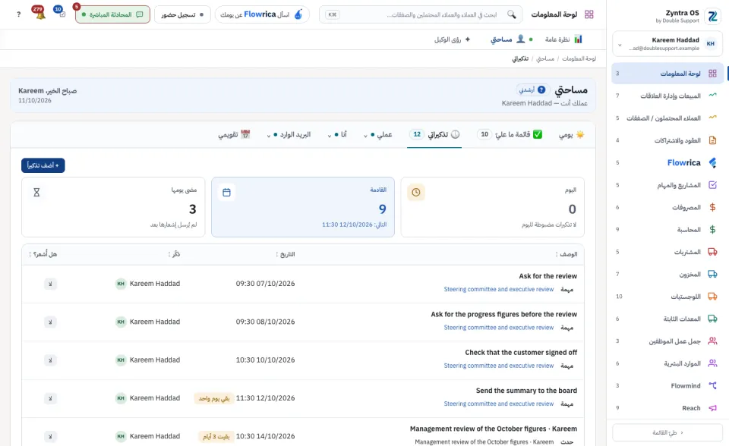Expand the Kareem Haddad account switcher
The image size is (729, 446).
click(667, 44)
